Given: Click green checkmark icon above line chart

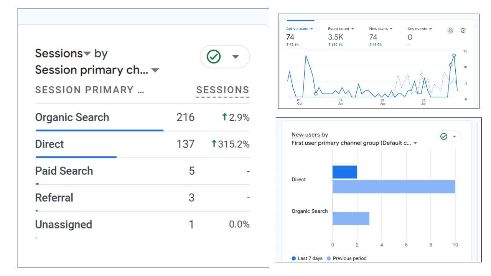Looking at the screenshot, I should (x=463, y=31).
